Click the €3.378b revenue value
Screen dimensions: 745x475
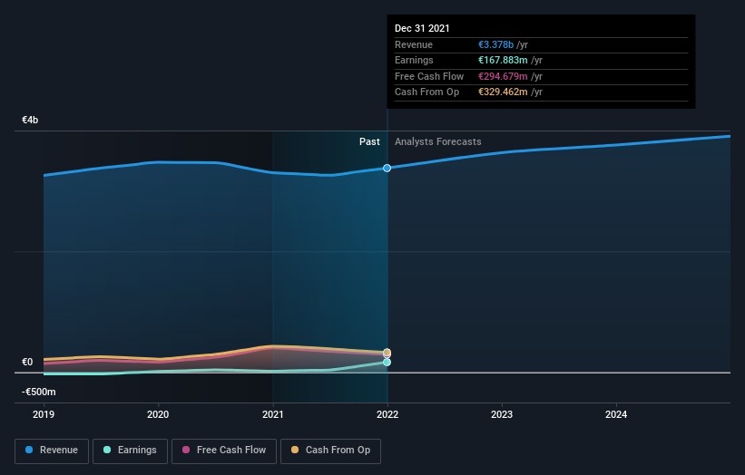pyautogui.click(x=496, y=44)
